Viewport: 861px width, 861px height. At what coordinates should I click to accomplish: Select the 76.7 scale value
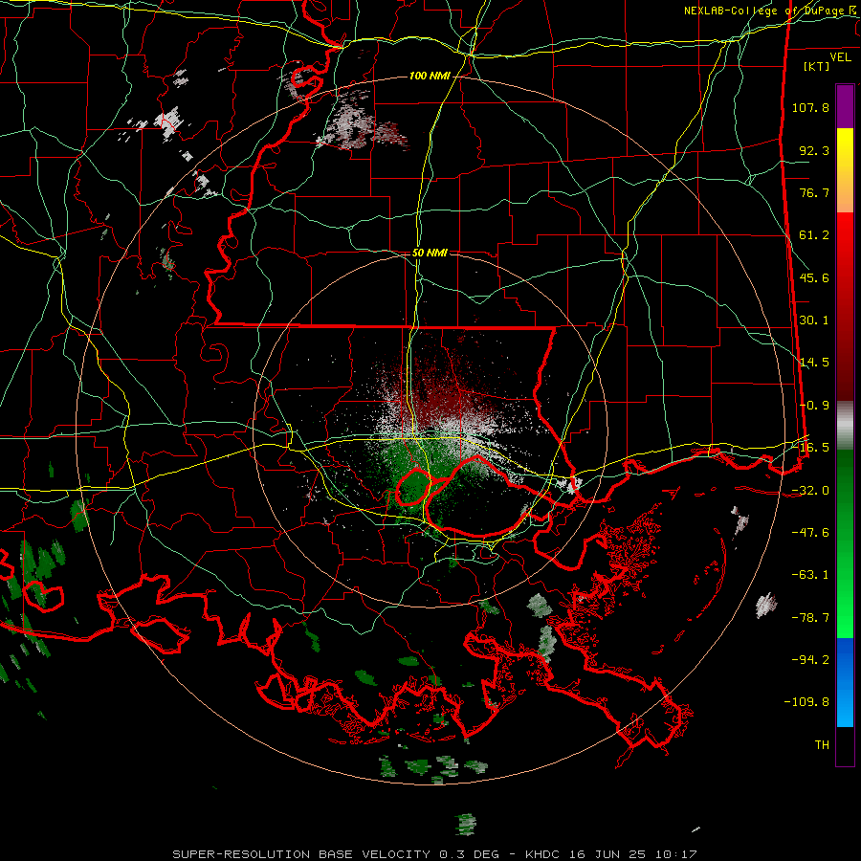(x=814, y=192)
